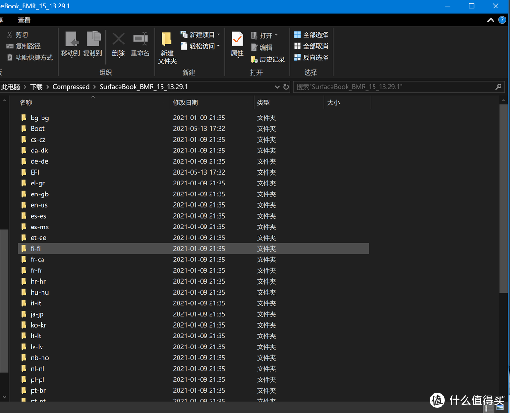The image size is (510, 413).
Task: Expand the chevron after 下载 in path
Action: [48, 87]
